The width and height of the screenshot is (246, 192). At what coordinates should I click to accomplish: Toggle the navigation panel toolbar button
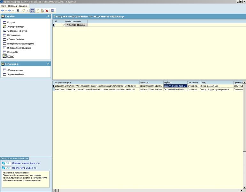[x=33, y=11]
